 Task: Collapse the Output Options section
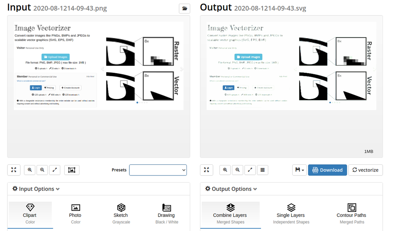pyautogui.click(x=231, y=189)
